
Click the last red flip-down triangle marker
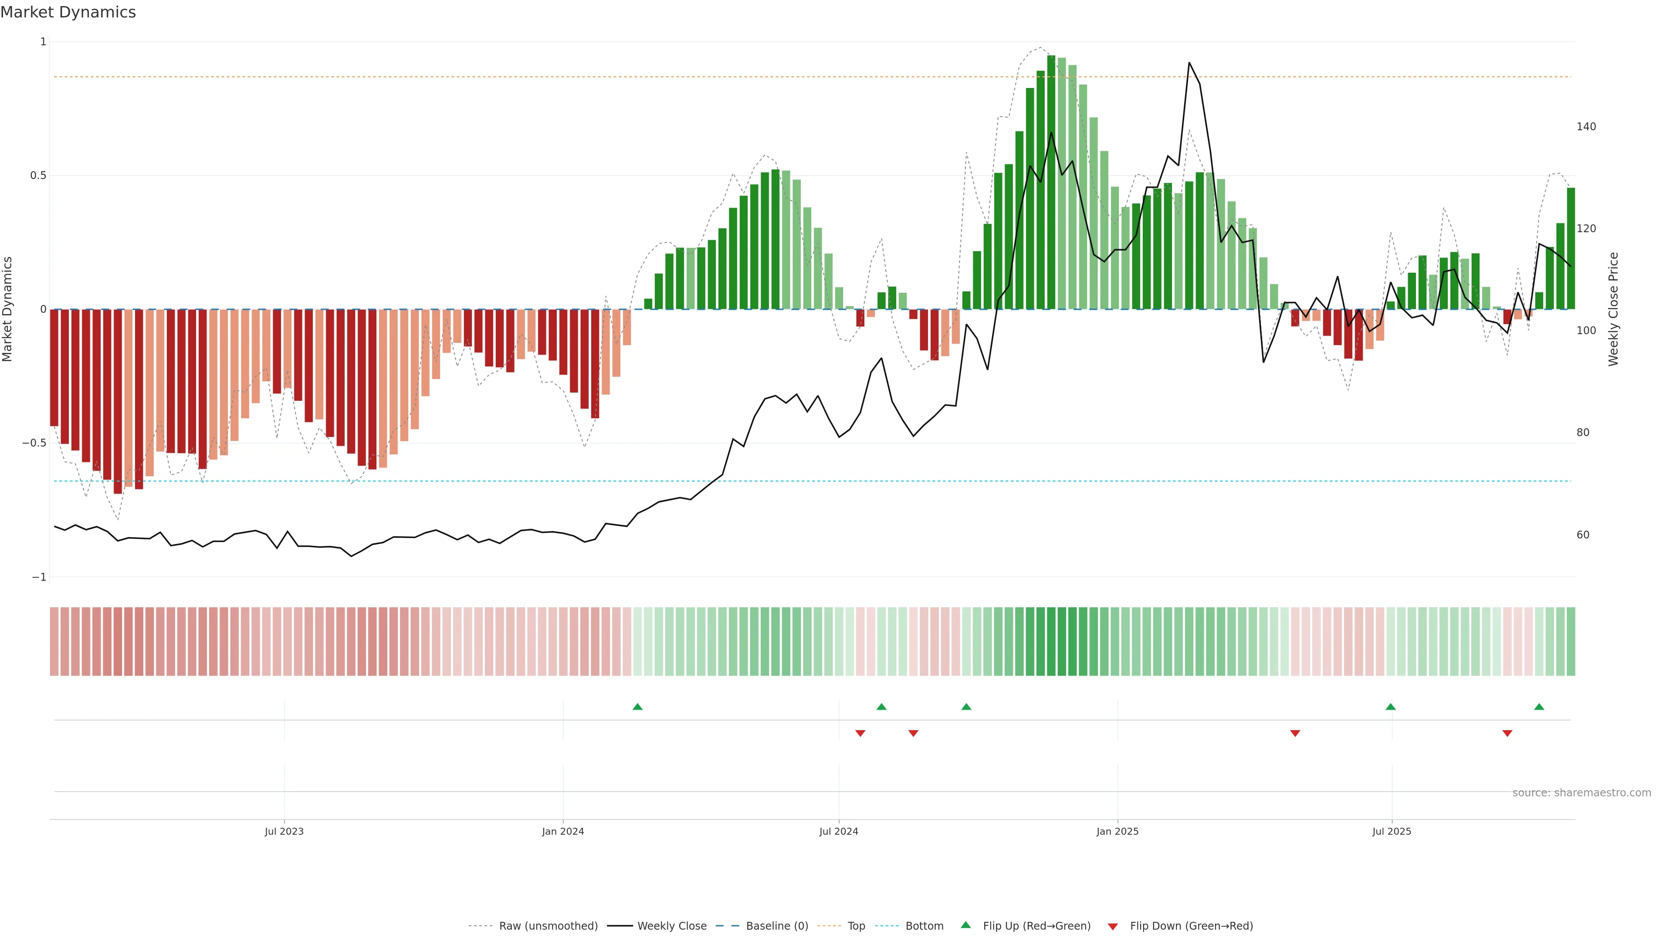(1507, 733)
